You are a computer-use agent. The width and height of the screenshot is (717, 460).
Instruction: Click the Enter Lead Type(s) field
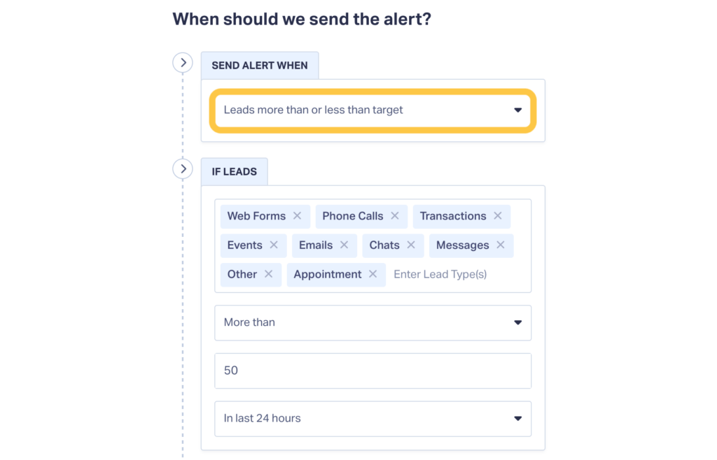point(440,274)
